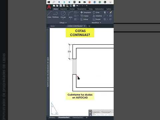
Task: Select the Círculo draw tool
Action: [x=63, y=14]
